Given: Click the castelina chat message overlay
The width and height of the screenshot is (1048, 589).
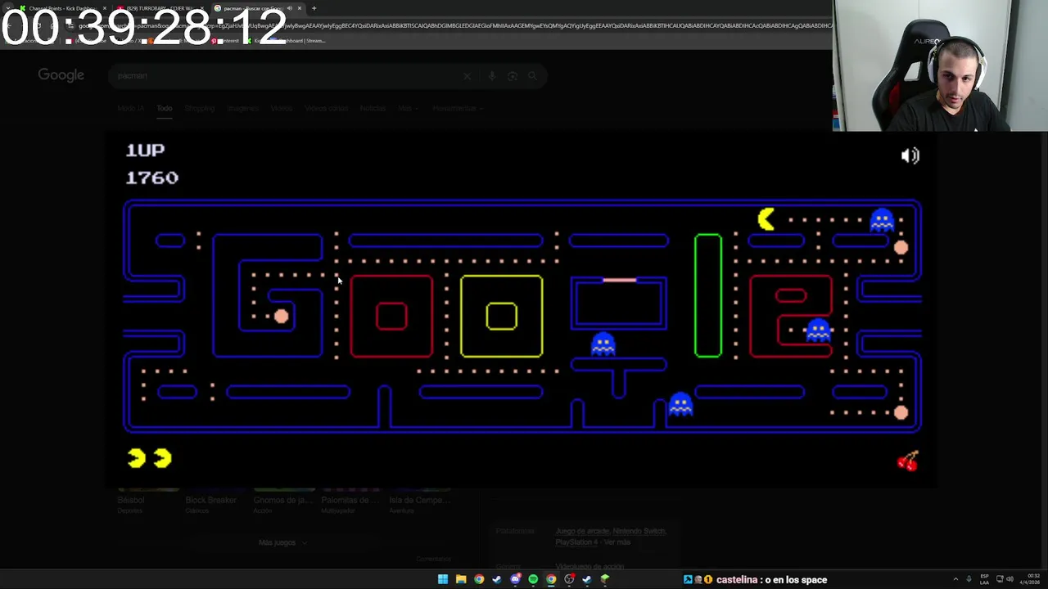Looking at the screenshot, I should pos(756,580).
